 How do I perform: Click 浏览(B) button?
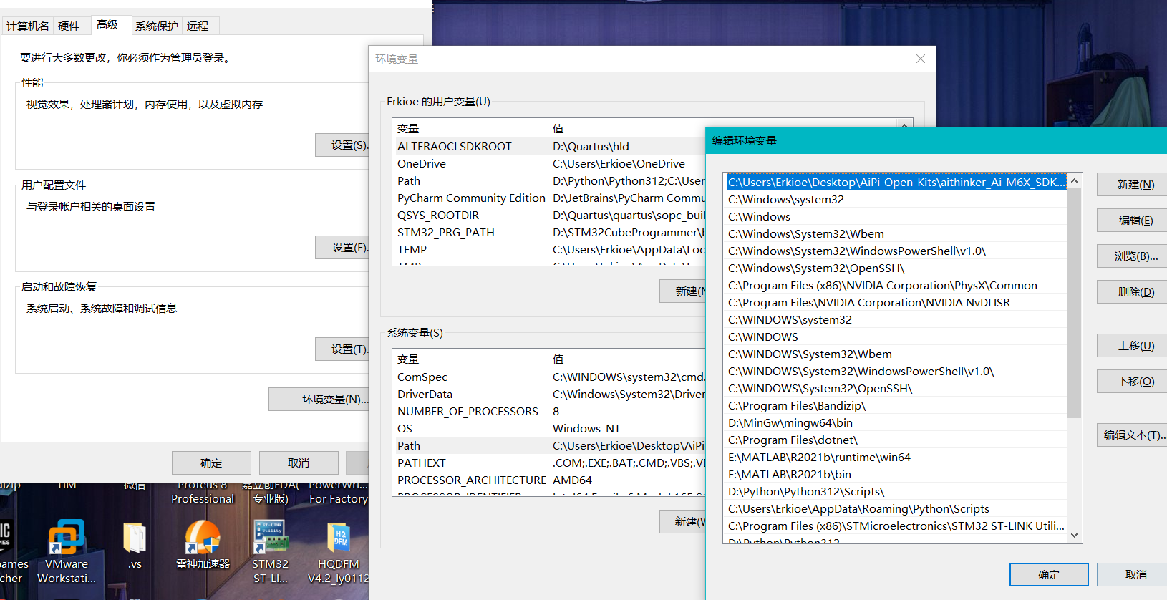(1133, 256)
